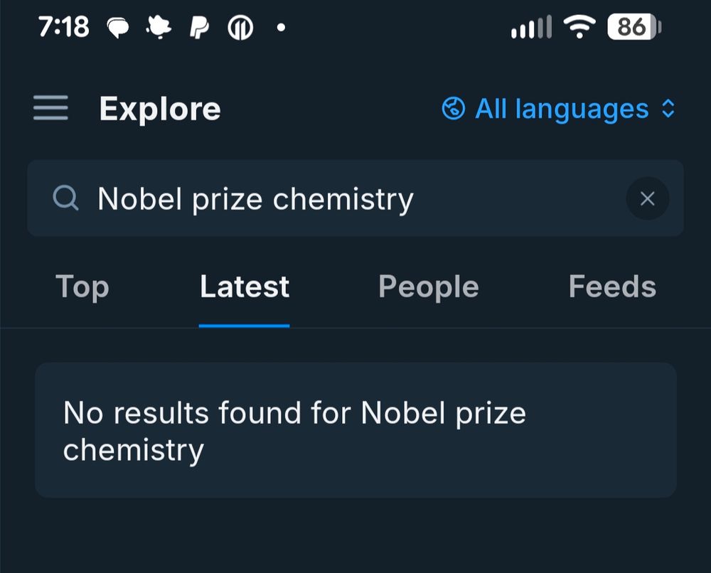This screenshot has height=573, width=711.
Task: Click inside the Nobel prize chemistry search field
Action: (x=284, y=198)
